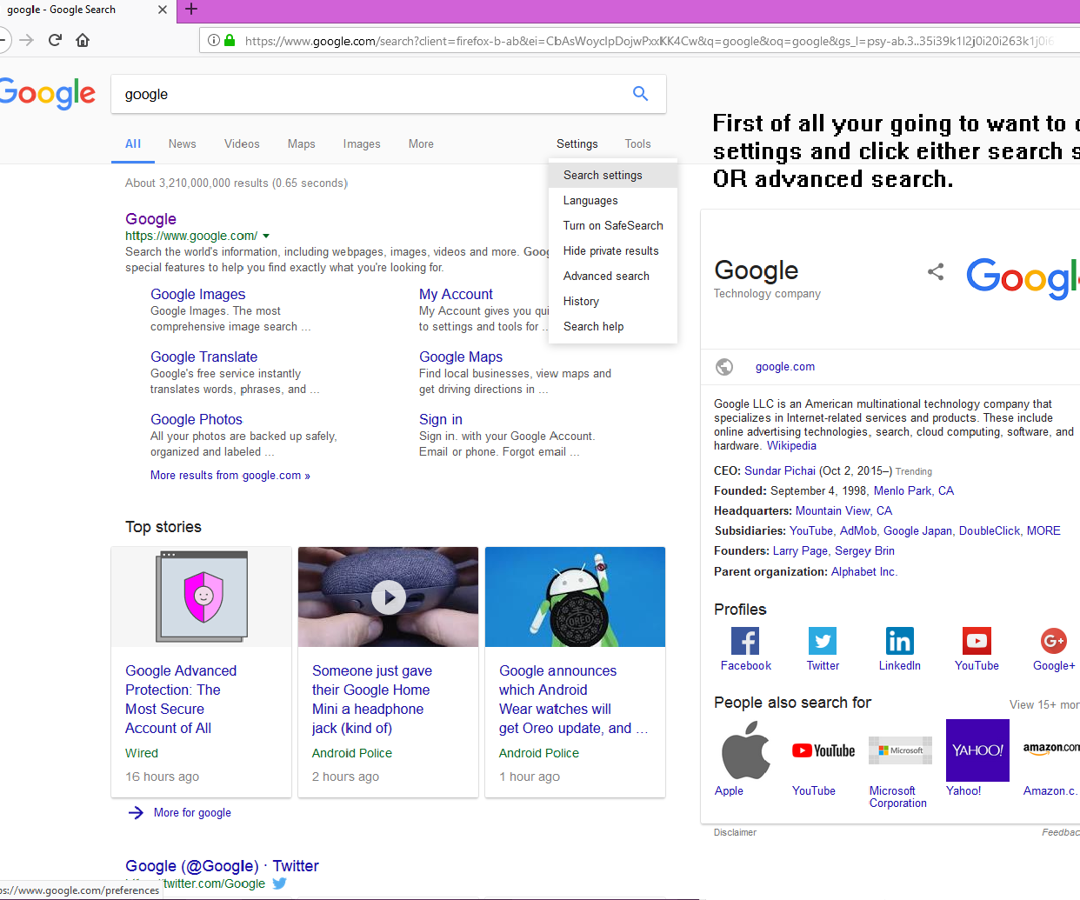Open Google's Facebook profile icon

745,641
